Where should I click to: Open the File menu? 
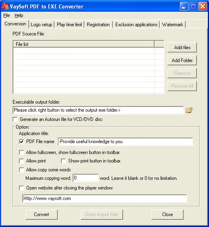[x=6, y=15]
